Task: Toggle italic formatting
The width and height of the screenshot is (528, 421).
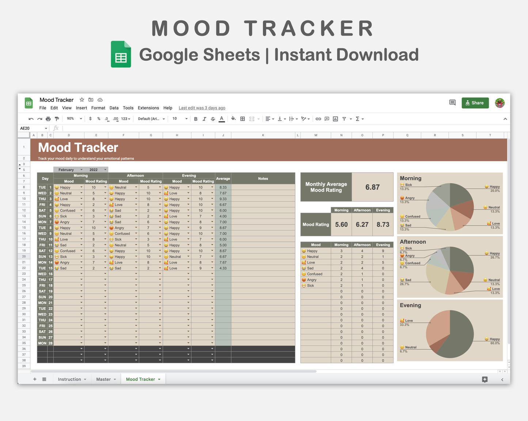Action: 204,118
